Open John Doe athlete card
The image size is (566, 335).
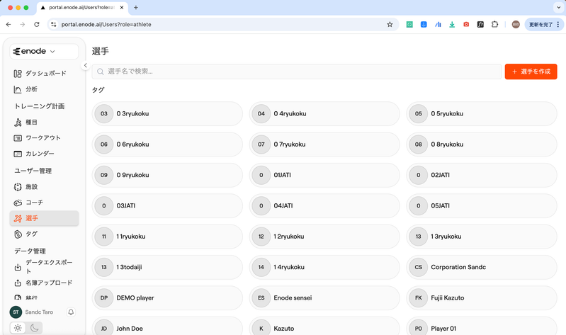click(167, 327)
